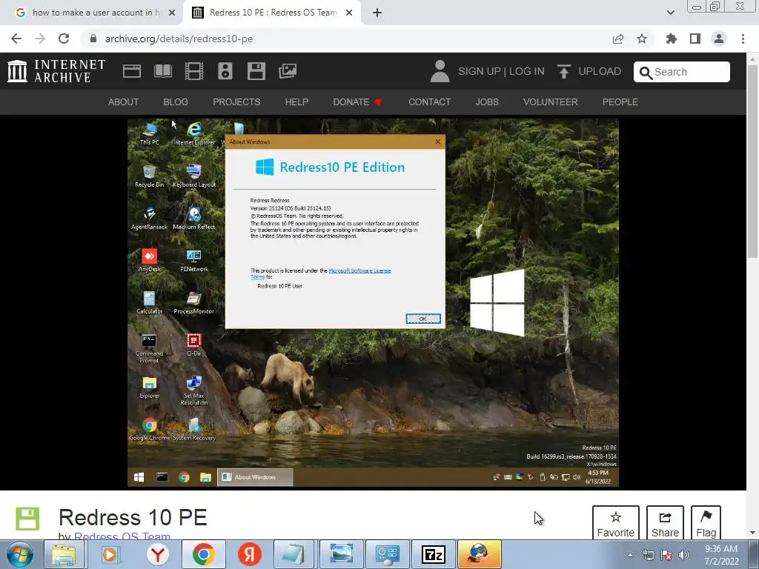Open the Web archive icon
Screen dimensions: 759x569
[x=132, y=71]
